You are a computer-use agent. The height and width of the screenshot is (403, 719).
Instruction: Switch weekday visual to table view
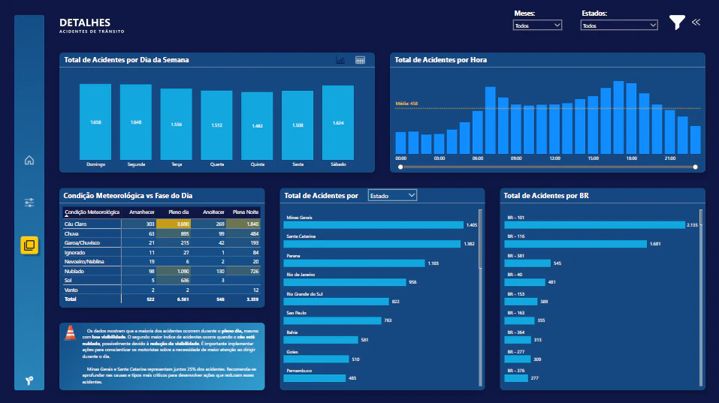pos(361,60)
